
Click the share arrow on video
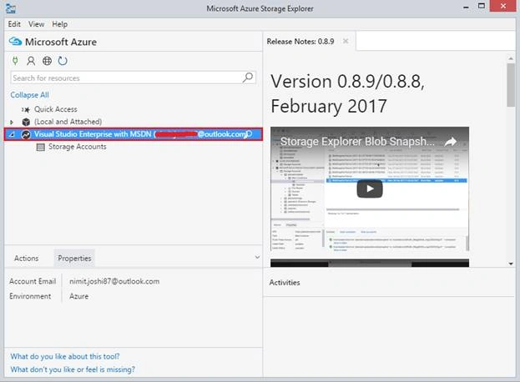451,142
